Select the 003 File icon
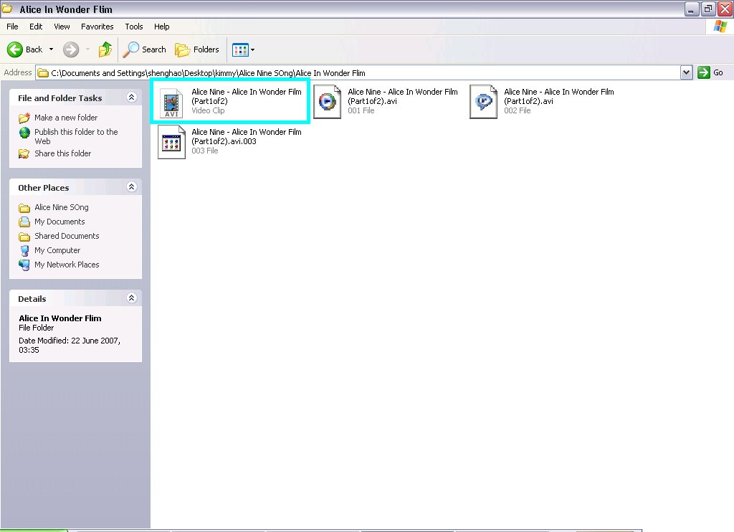 click(171, 142)
